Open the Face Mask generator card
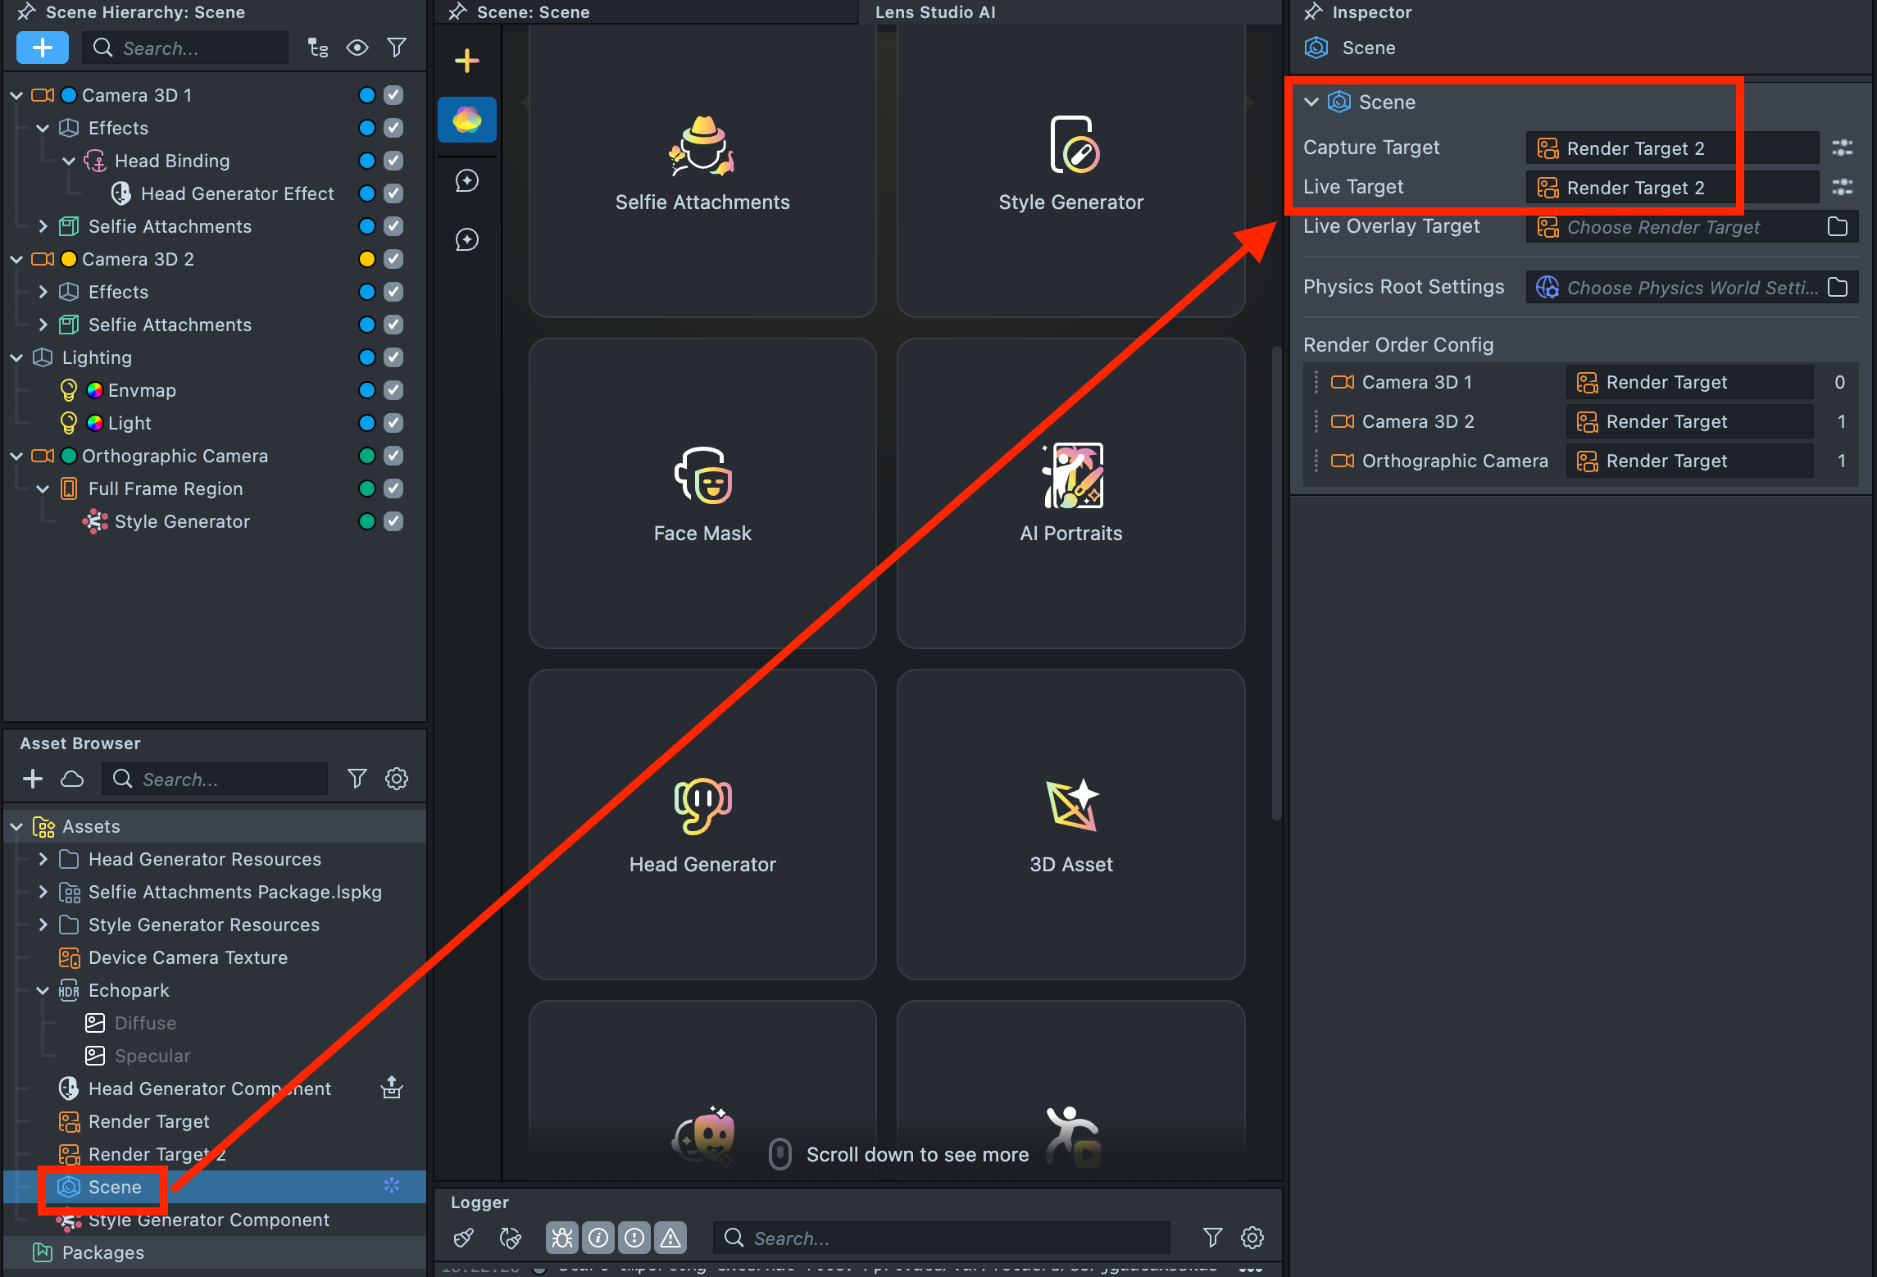Image resolution: width=1877 pixels, height=1277 pixels. pyautogui.click(x=702, y=493)
